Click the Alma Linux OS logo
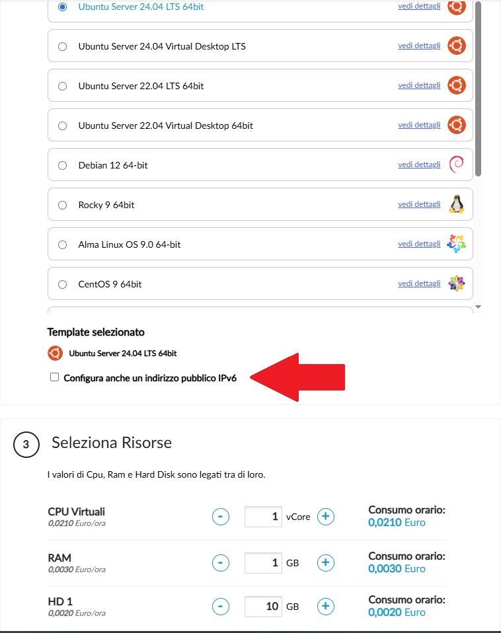501x633 pixels. coord(457,244)
